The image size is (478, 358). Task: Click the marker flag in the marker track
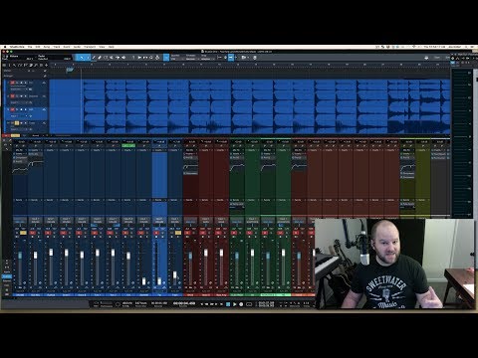pos(70,70)
